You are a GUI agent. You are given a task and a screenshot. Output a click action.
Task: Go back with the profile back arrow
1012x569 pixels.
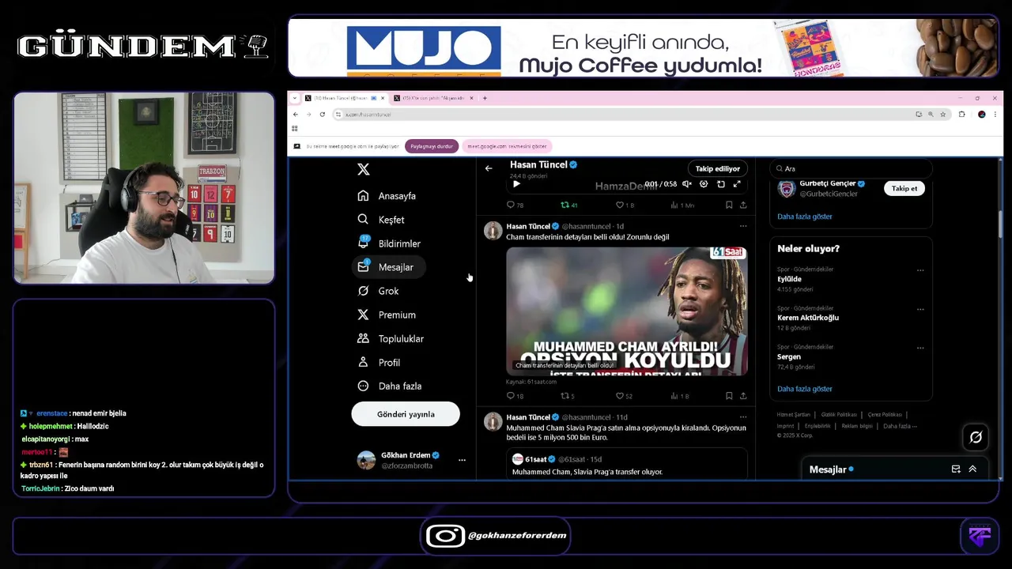tap(489, 168)
